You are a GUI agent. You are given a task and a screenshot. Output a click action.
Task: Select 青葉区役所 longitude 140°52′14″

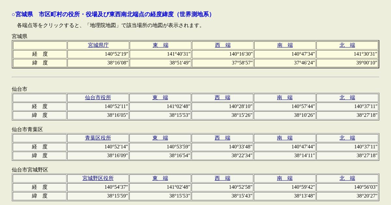pos(116,147)
